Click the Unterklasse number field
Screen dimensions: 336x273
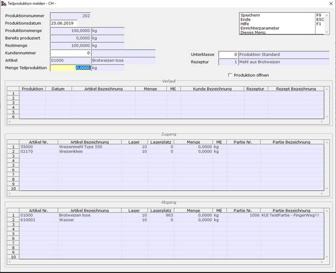point(228,54)
